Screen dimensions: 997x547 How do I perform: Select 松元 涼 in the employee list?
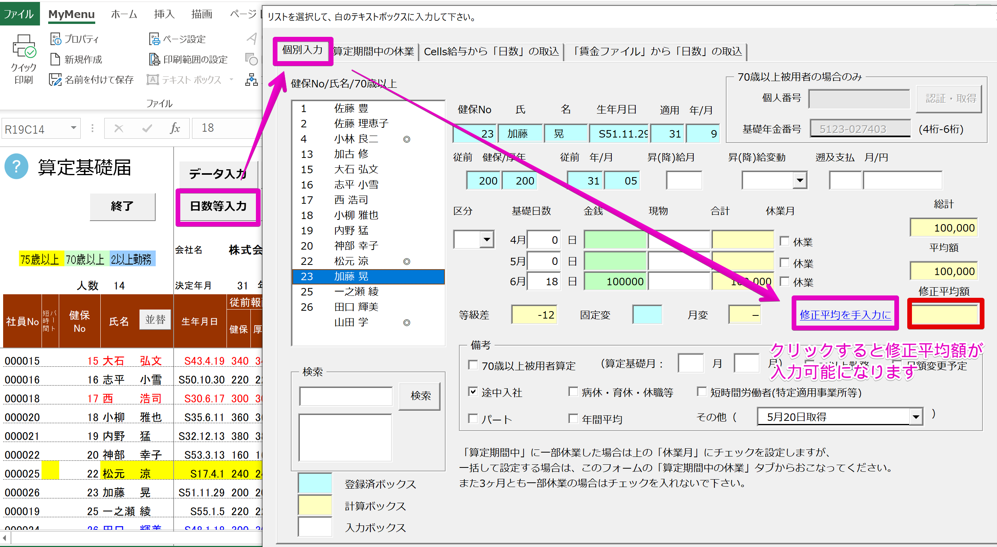(x=368, y=261)
